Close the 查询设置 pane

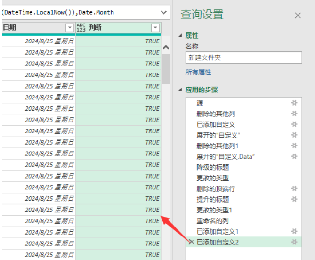[x=298, y=16]
